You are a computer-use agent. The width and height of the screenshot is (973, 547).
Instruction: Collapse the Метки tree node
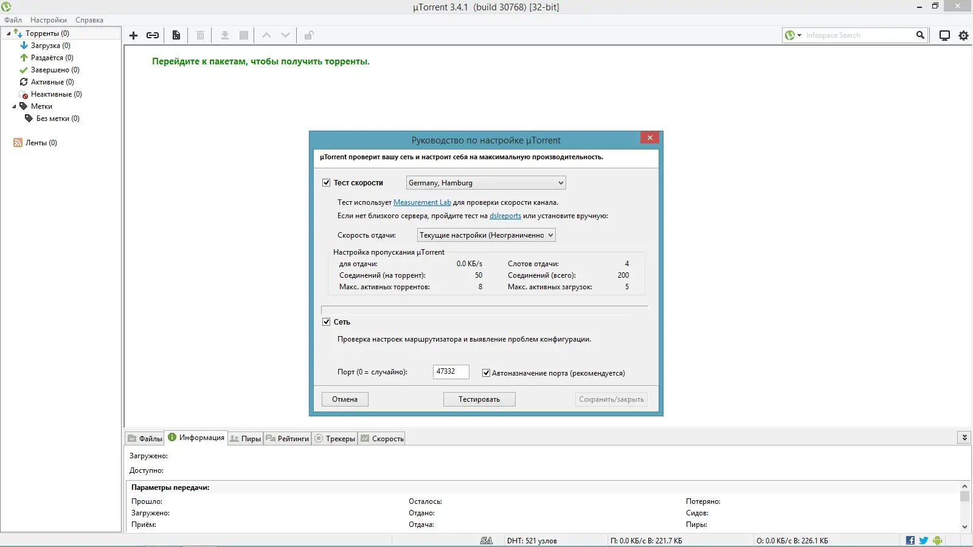pos(14,106)
